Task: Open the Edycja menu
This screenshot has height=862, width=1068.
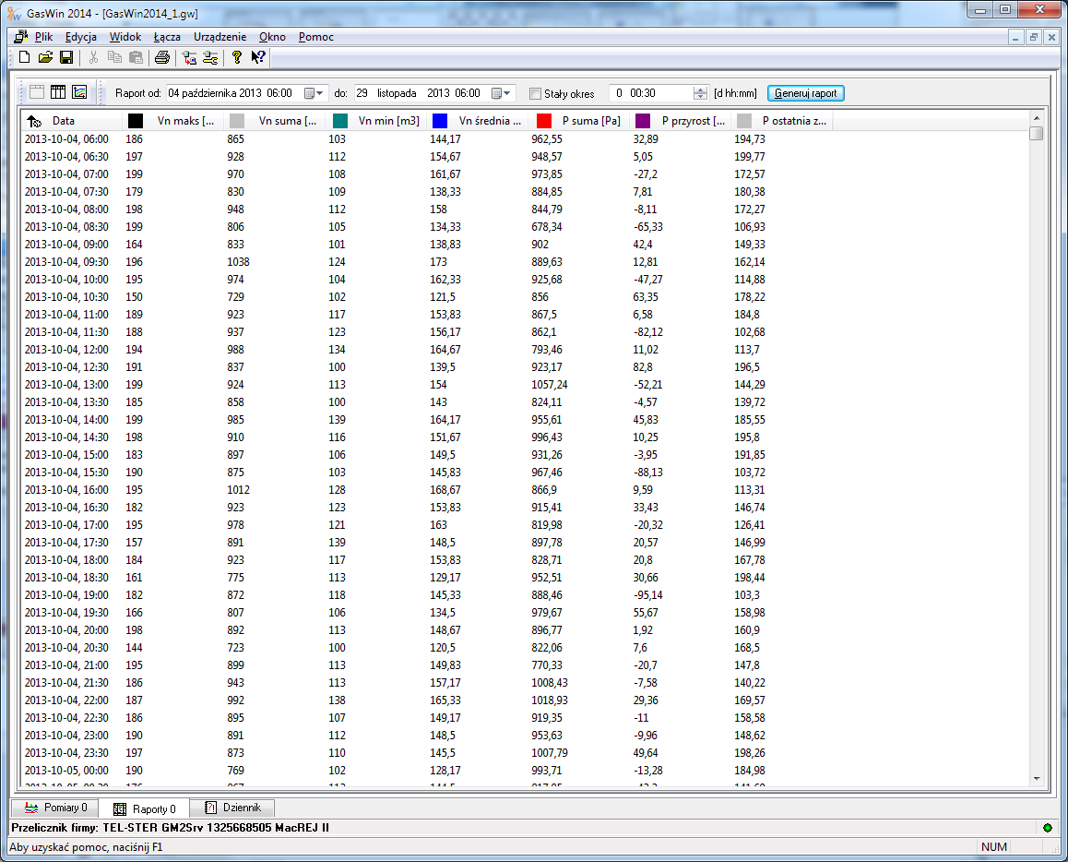Action: click(80, 37)
